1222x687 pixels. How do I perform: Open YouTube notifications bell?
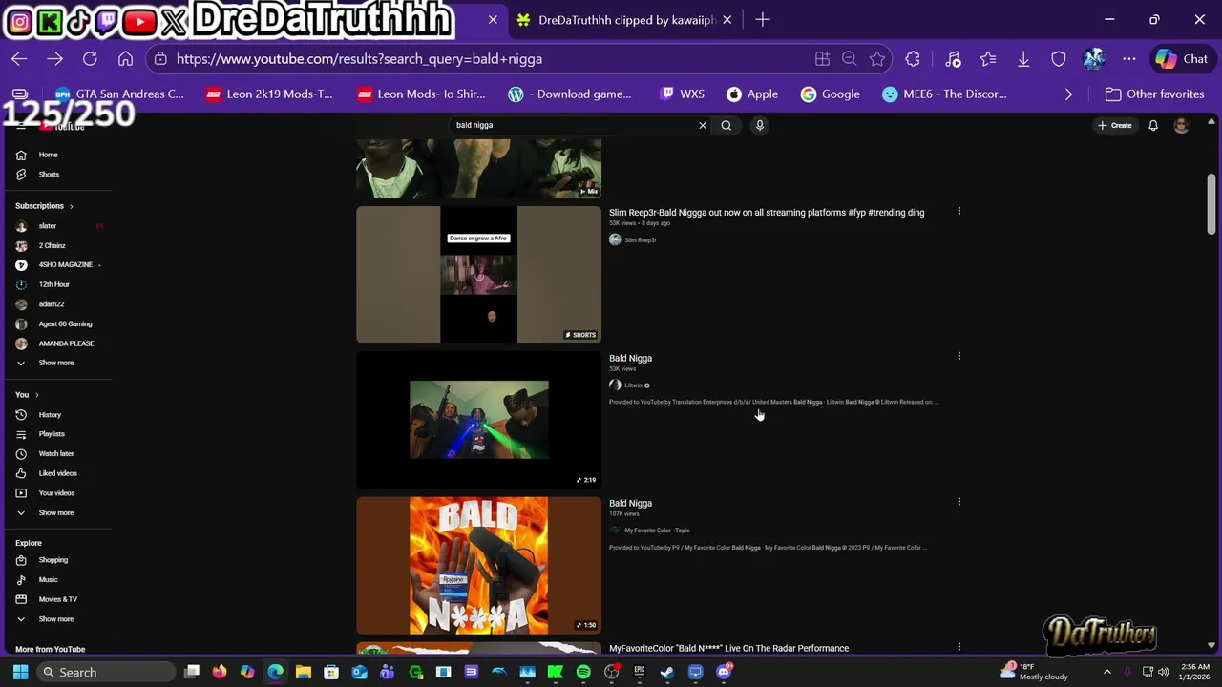point(1153,125)
